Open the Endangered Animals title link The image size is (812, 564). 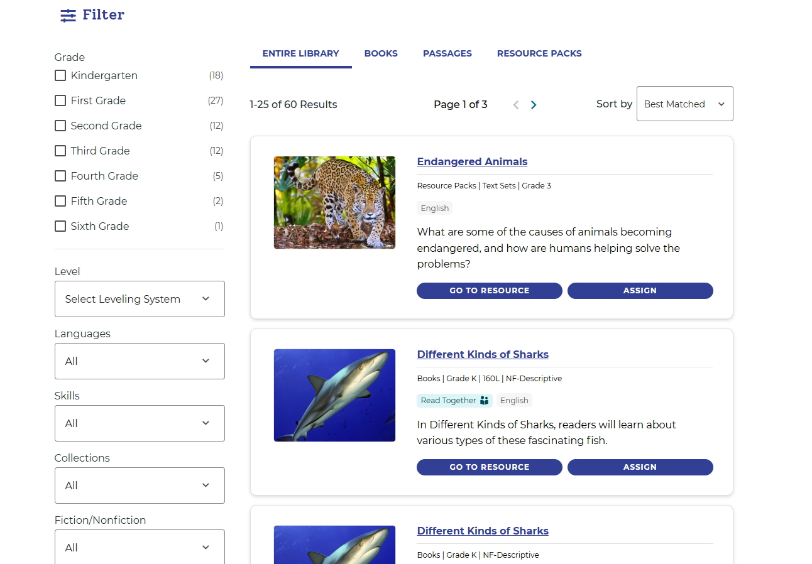click(472, 161)
